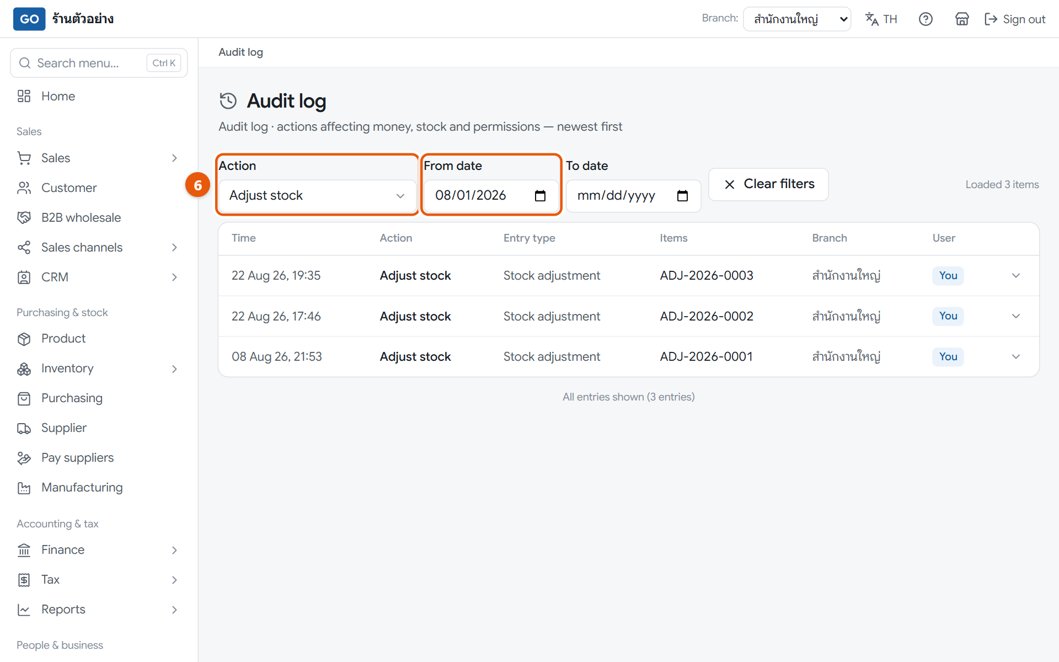
Task: Open the help question mark icon
Action: 926,19
